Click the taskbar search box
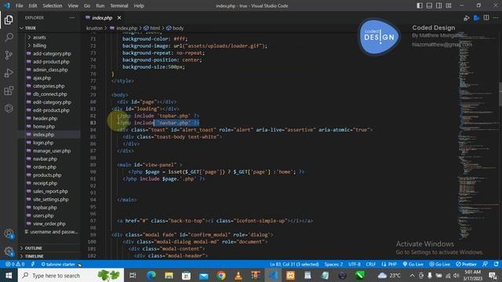 pos(71,275)
